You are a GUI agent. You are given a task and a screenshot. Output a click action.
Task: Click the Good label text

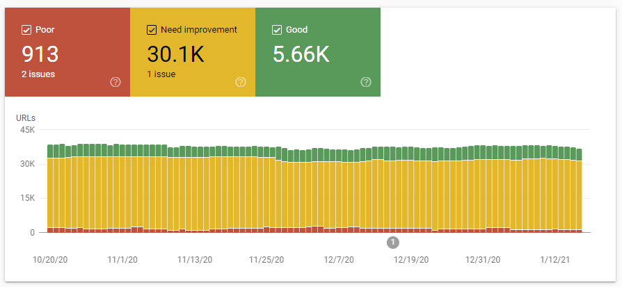296,30
